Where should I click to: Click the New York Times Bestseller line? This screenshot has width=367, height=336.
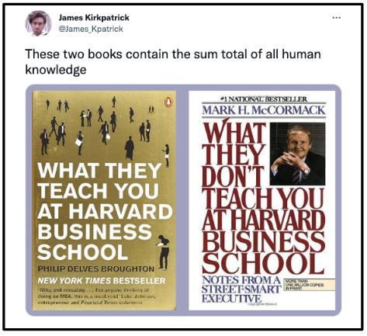click(x=102, y=281)
